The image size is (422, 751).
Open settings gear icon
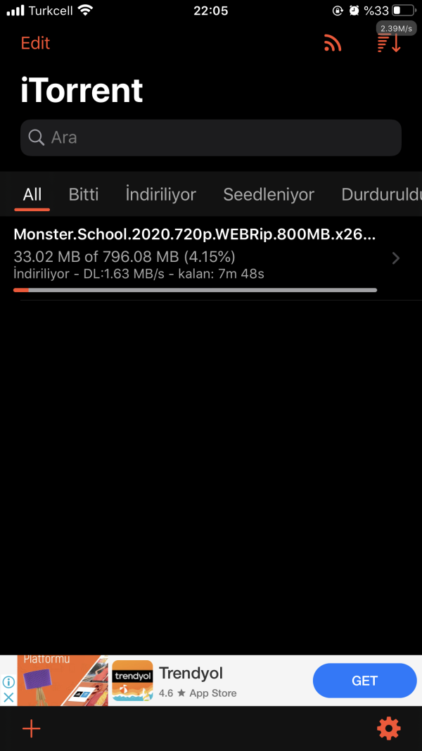(x=388, y=729)
